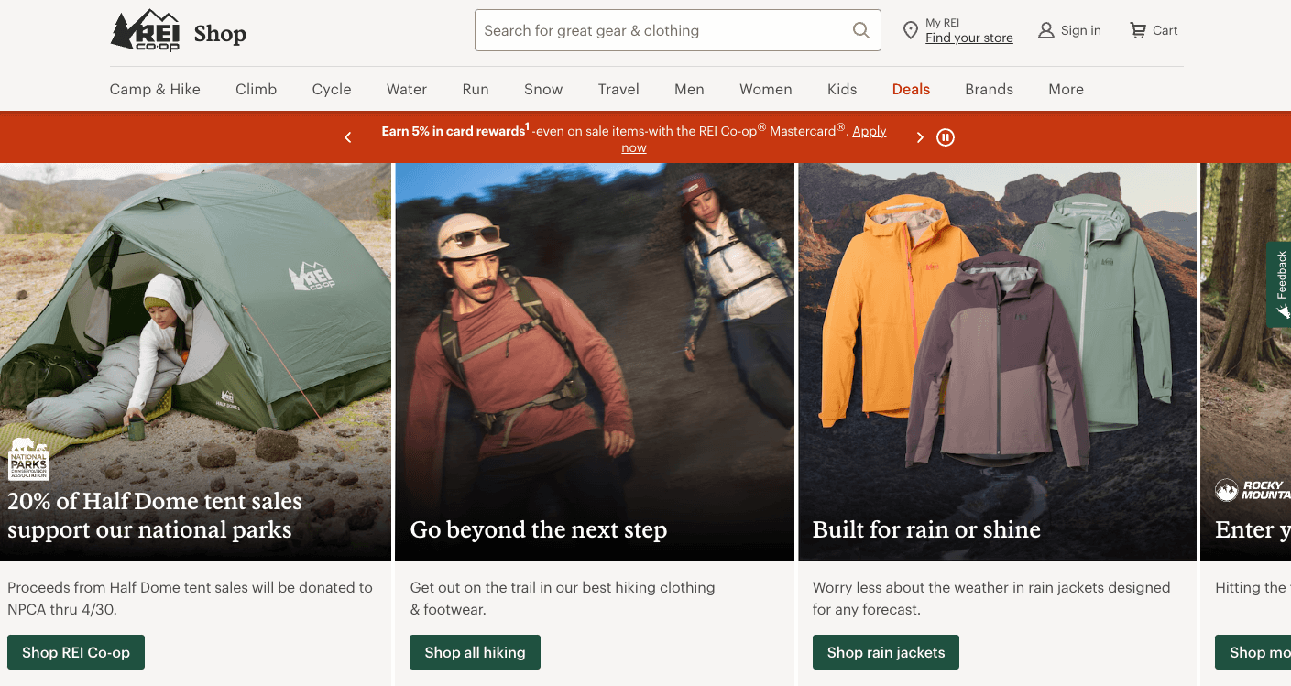Screen dimensions: 1291x686
Task: Click the Rocky Mountain logo badge
Action: (x=1253, y=490)
